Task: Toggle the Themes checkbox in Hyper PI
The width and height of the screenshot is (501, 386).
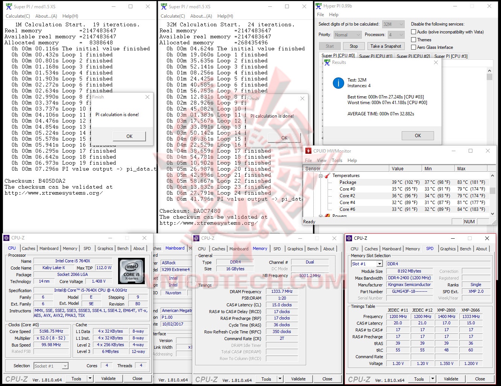Action: tap(414, 39)
